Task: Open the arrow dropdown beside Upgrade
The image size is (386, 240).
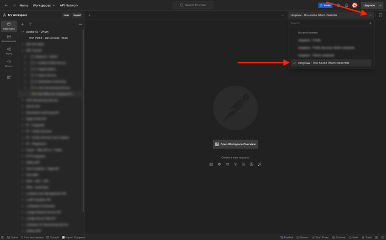Action: point(380,5)
